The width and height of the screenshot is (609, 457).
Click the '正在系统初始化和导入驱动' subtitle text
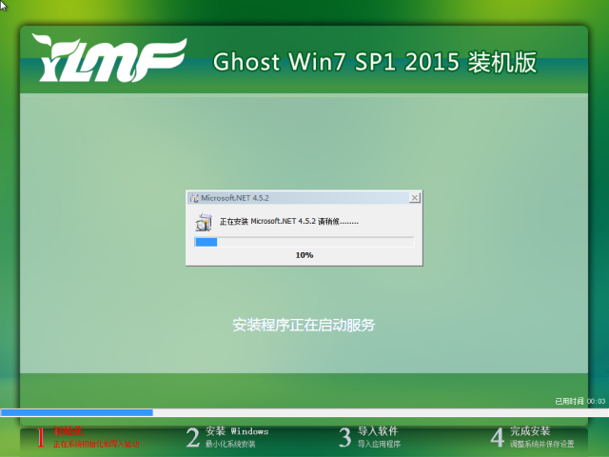point(96,444)
